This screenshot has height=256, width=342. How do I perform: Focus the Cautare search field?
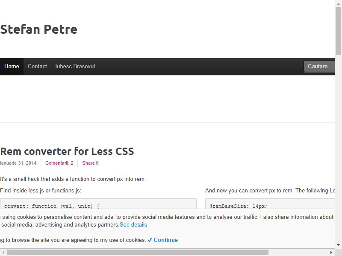pyautogui.click(x=319, y=67)
